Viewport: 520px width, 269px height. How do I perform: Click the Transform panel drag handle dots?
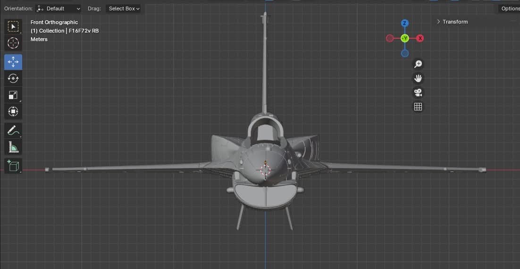(x=513, y=22)
